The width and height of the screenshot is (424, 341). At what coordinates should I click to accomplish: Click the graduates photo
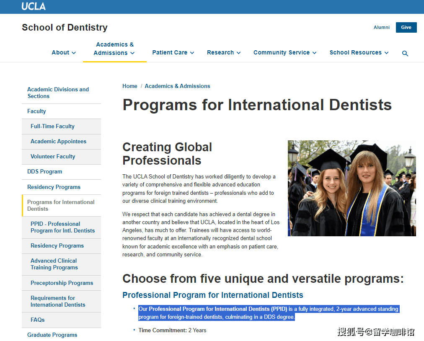point(352,188)
